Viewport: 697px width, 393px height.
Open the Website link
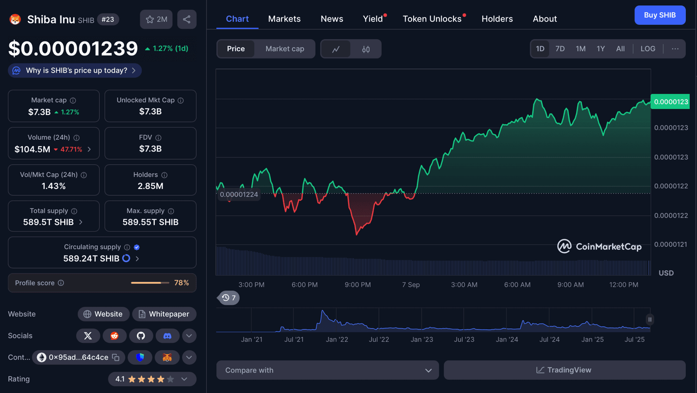point(103,314)
